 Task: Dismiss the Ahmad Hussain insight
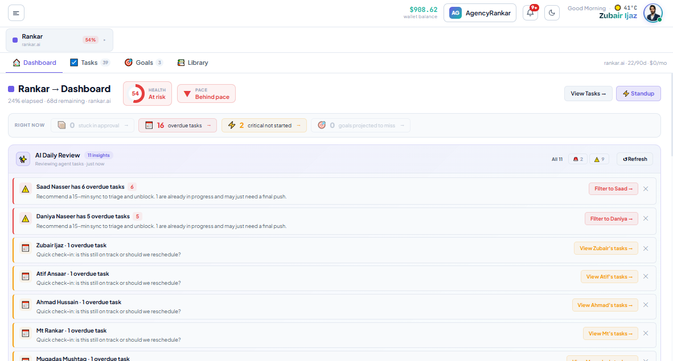646,305
